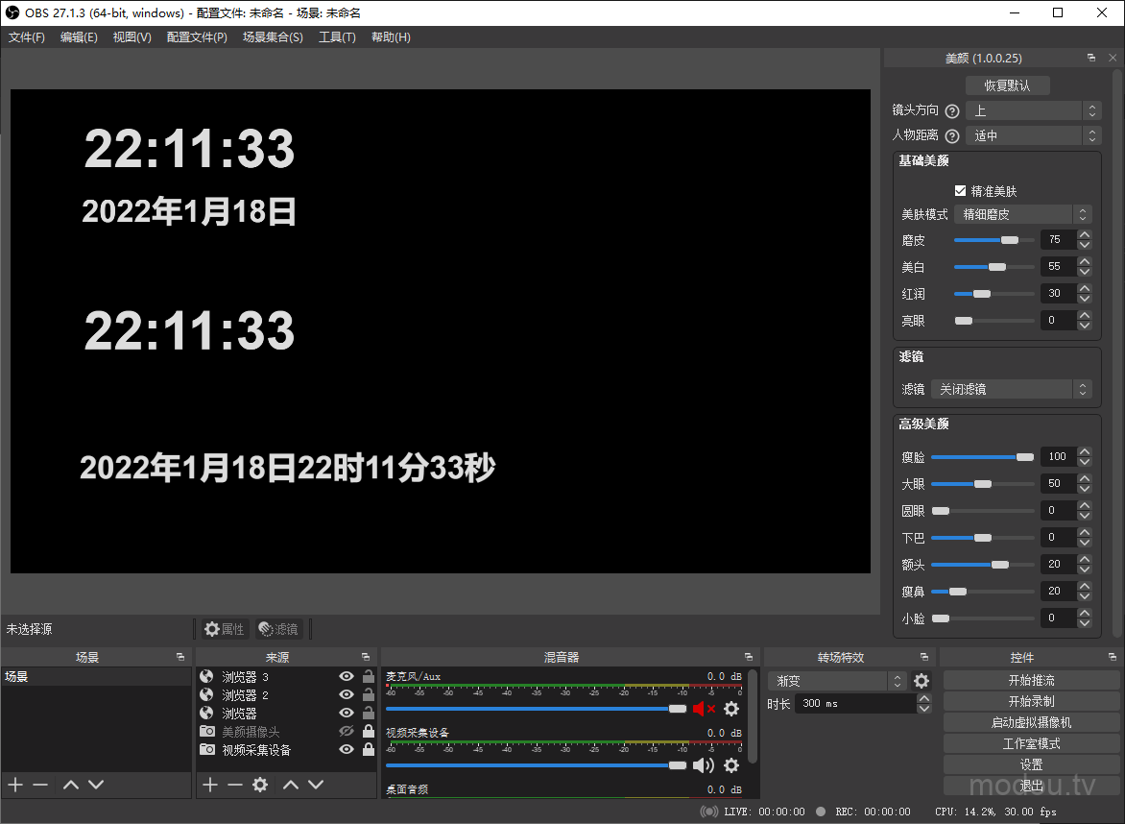The height and width of the screenshot is (824, 1125).
Task: Add a new source with plus icon
Action: pyautogui.click(x=210, y=785)
